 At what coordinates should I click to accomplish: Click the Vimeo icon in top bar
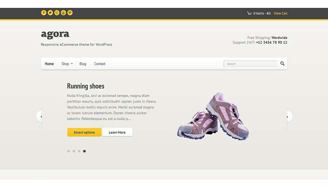point(70,13)
